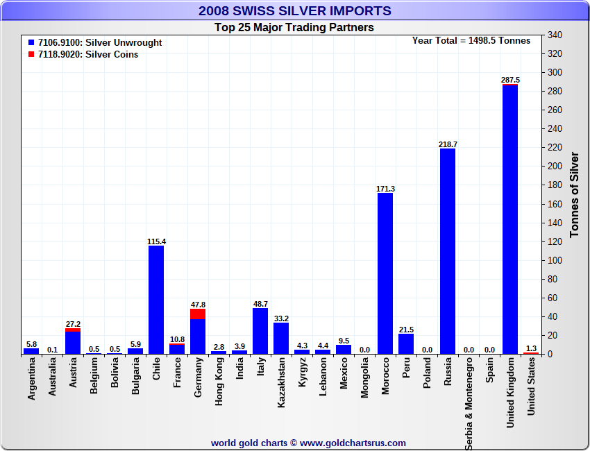Click the 2.8 value above Hong Kong
The width and height of the screenshot is (590, 451).
(x=219, y=347)
